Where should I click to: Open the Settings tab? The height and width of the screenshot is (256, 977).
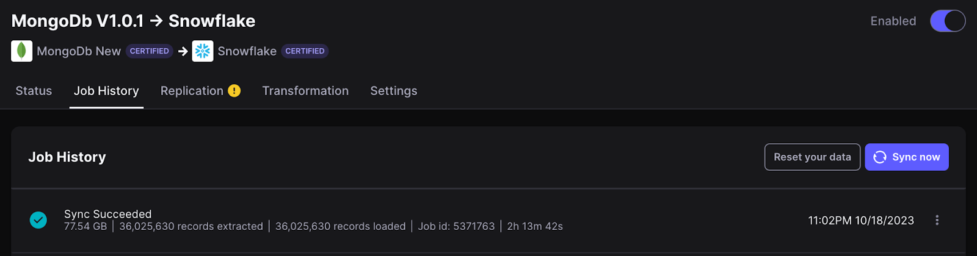pos(394,91)
